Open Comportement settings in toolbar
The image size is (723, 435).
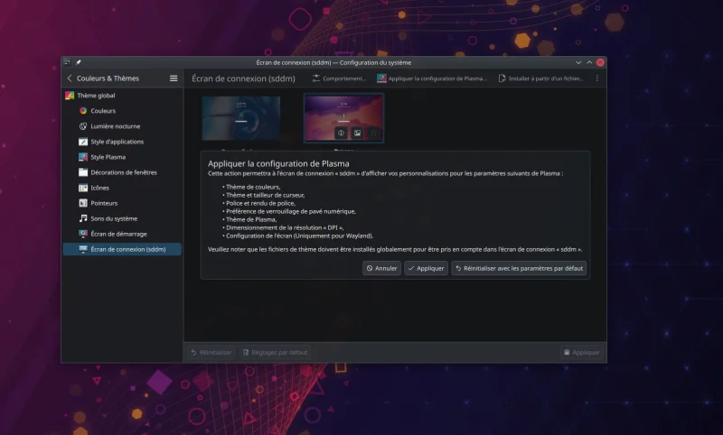coord(339,79)
